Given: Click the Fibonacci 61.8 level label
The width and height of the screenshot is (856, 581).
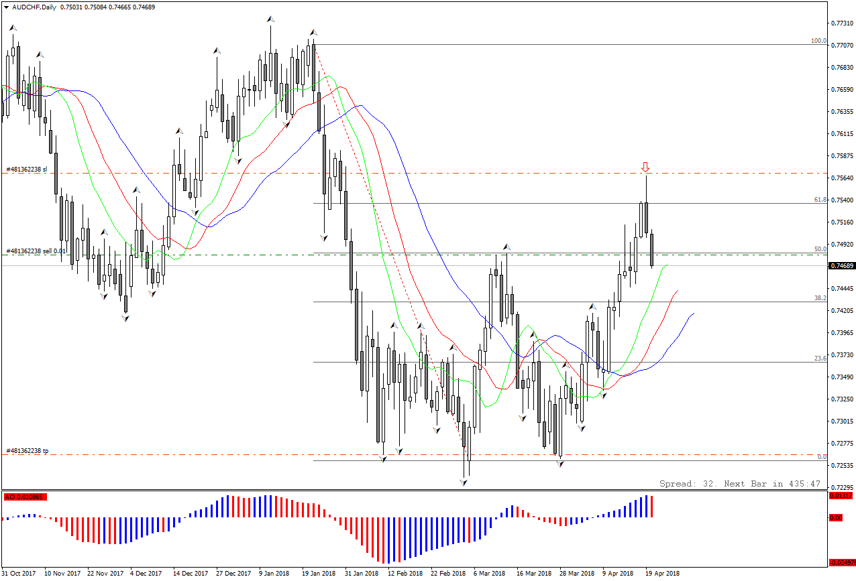Looking at the screenshot, I should [x=820, y=200].
